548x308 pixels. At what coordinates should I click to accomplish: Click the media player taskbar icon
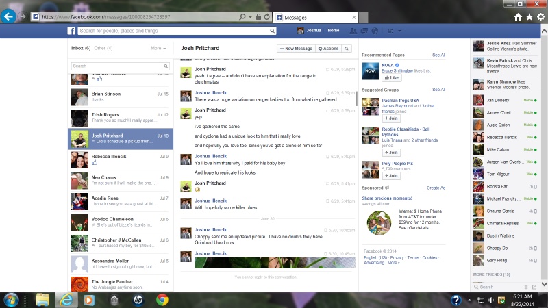[89, 300]
